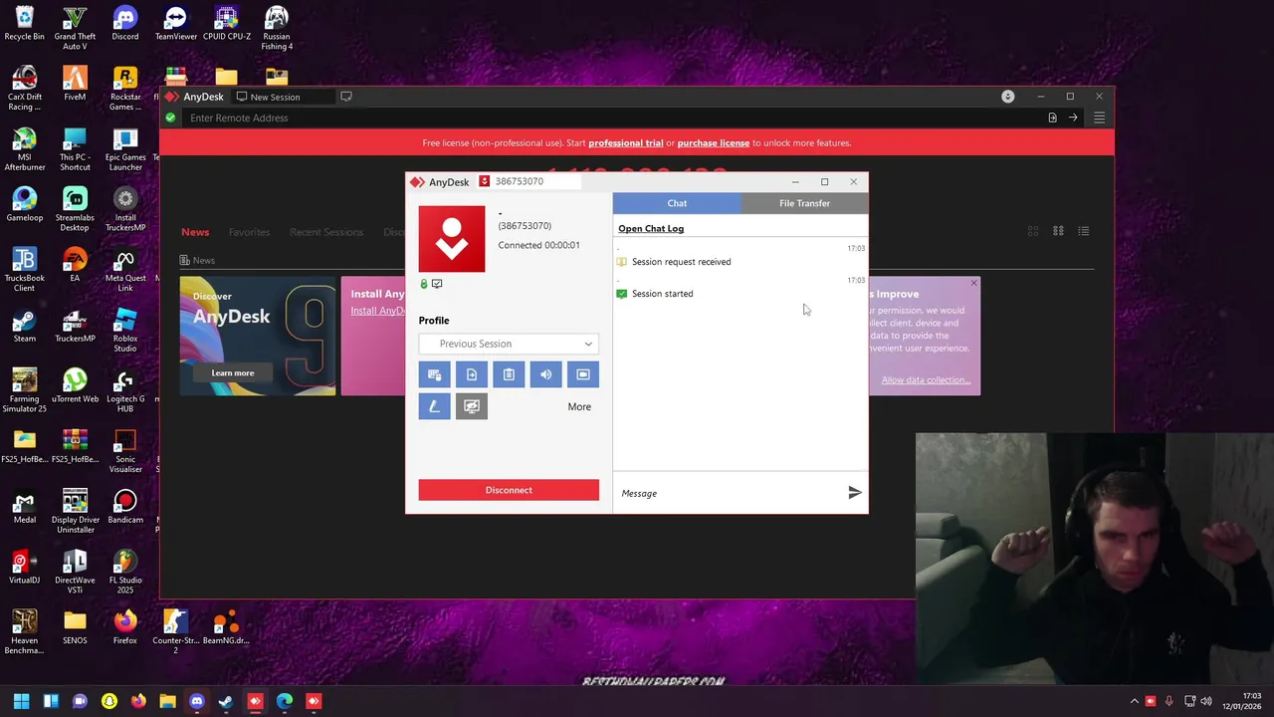Click the Session started chat entry
Screen dimensions: 1274x717
point(662,294)
